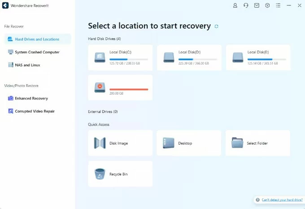The image size is (305, 209).
Task: Click Local Disk(E:) usage bar
Action: pyautogui.click(x=266, y=59)
